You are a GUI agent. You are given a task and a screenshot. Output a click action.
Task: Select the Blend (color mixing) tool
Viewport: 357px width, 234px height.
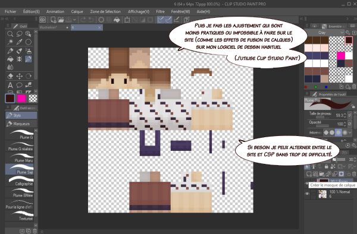pos(10,67)
